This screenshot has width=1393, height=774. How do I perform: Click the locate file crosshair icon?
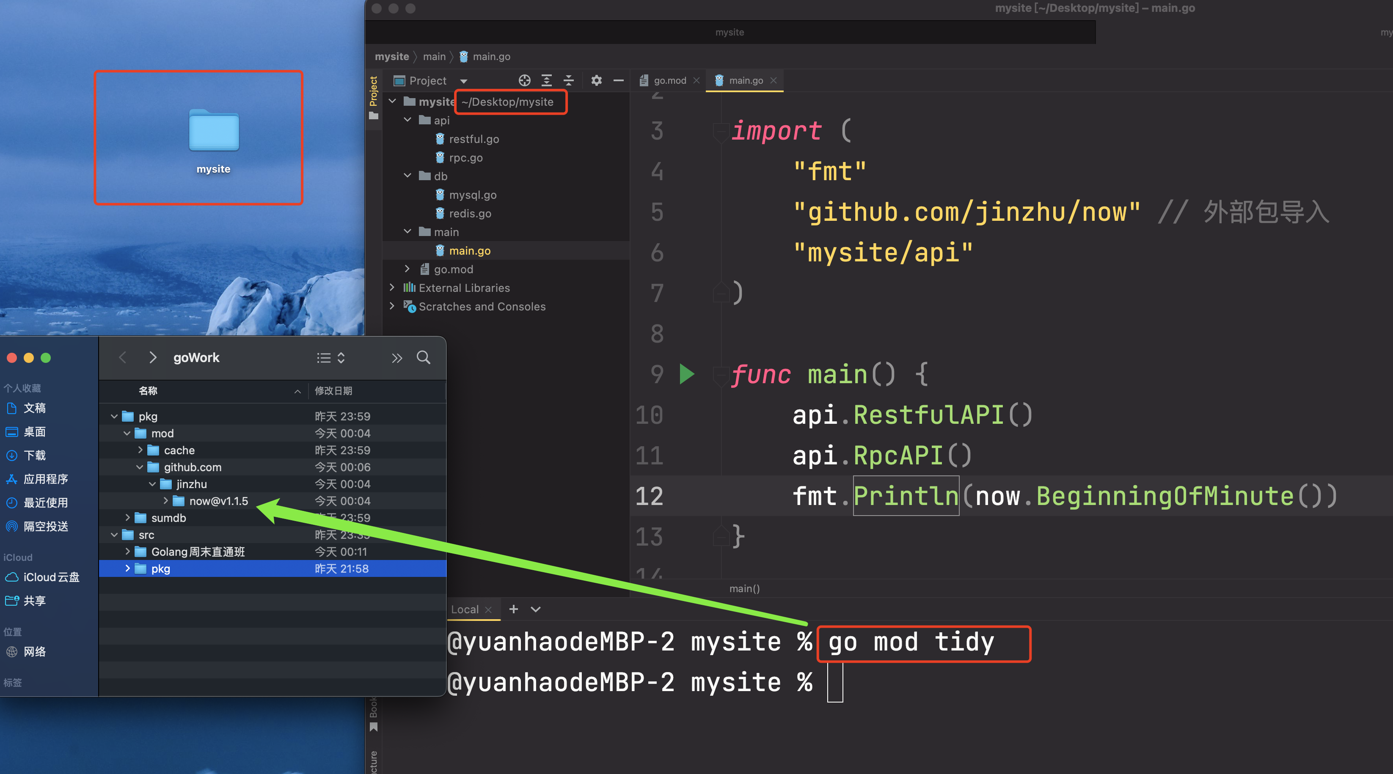click(x=524, y=80)
